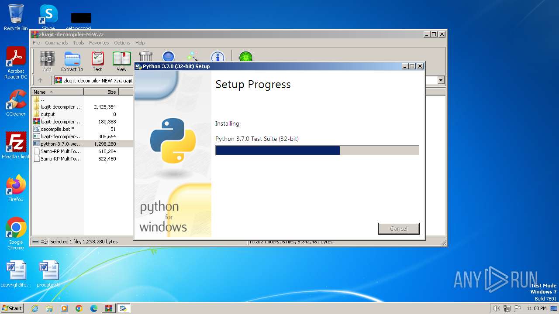559x314 pixels.
Task: Click the Test archive toolbar icon
Action: click(97, 61)
